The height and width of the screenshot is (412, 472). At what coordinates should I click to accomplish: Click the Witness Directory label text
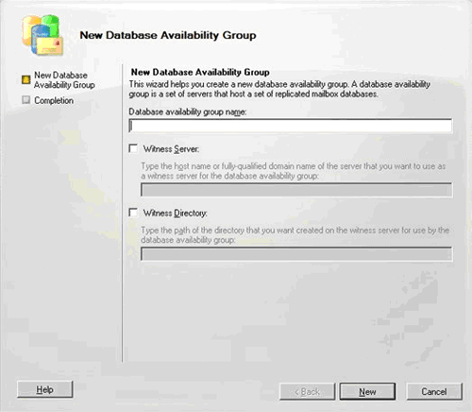tap(176, 214)
